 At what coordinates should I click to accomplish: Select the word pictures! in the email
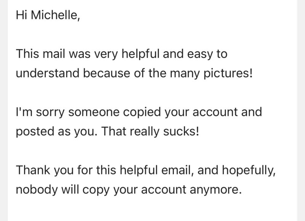pyautogui.click(x=228, y=74)
